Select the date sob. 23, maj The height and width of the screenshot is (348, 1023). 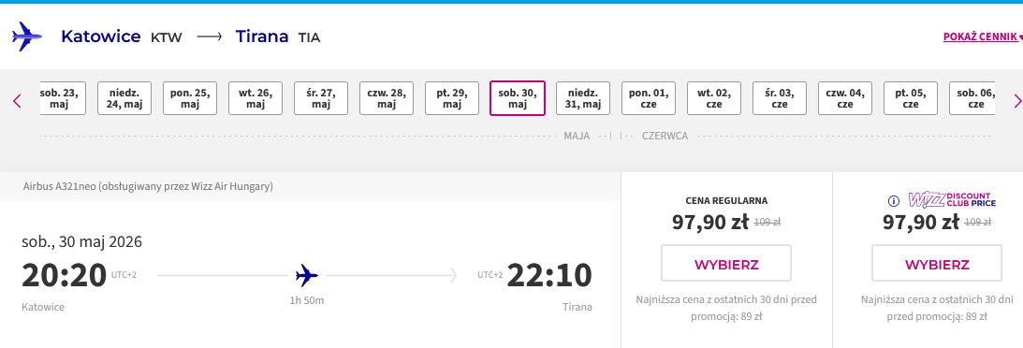[x=63, y=98]
